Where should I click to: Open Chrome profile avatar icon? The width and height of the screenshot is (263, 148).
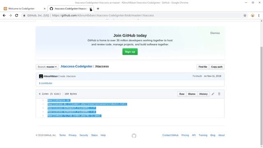tap(252, 16)
